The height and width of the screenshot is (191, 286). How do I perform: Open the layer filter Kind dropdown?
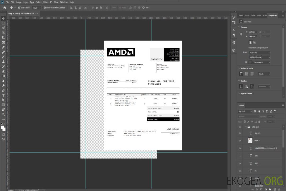point(245,111)
